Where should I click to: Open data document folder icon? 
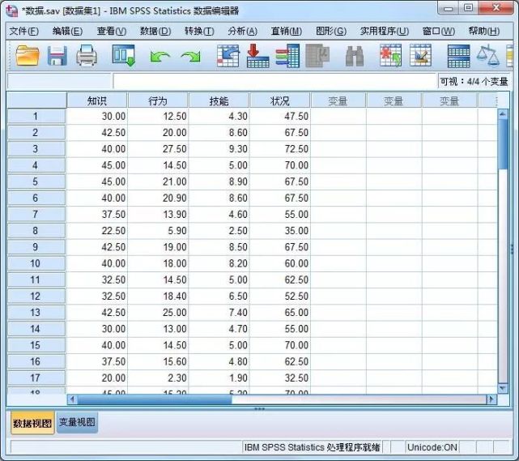coord(28,55)
